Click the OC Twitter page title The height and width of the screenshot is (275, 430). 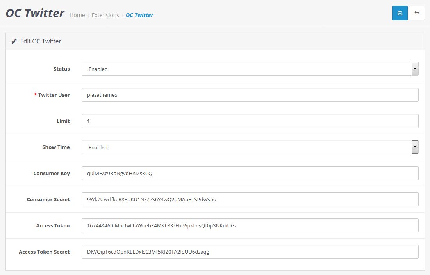click(x=35, y=13)
